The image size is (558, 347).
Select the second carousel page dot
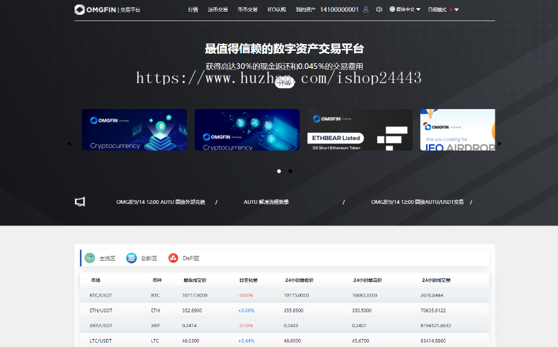pos(290,171)
